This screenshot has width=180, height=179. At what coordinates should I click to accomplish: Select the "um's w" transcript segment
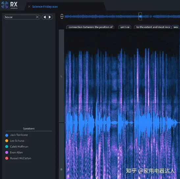pos(125,27)
